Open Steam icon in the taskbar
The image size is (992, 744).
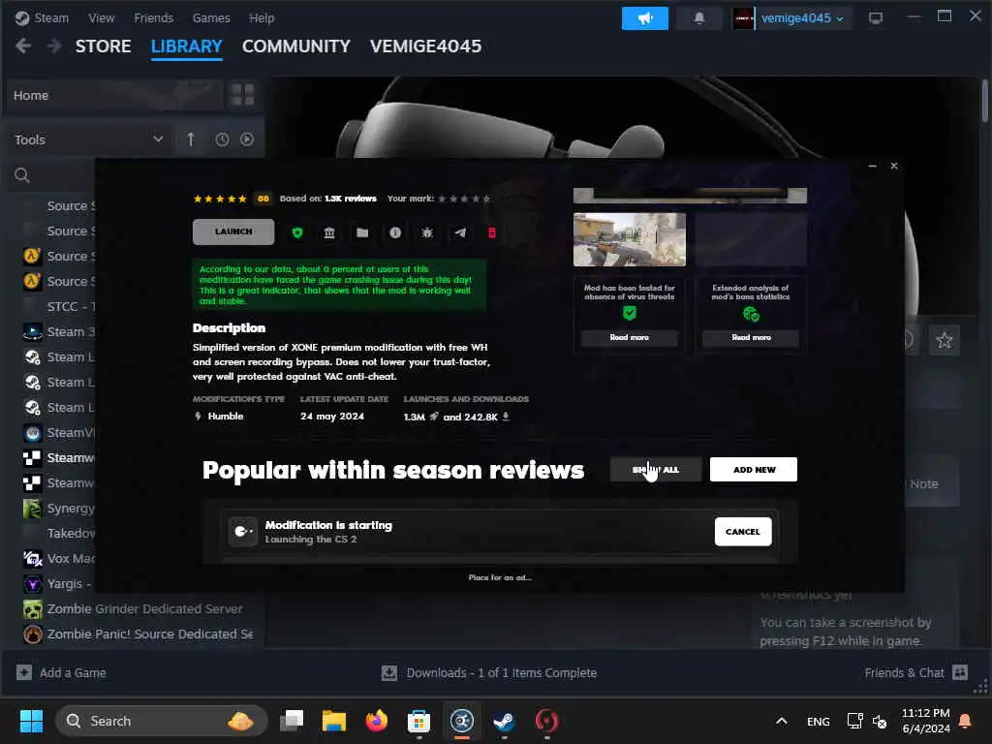(504, 721)
